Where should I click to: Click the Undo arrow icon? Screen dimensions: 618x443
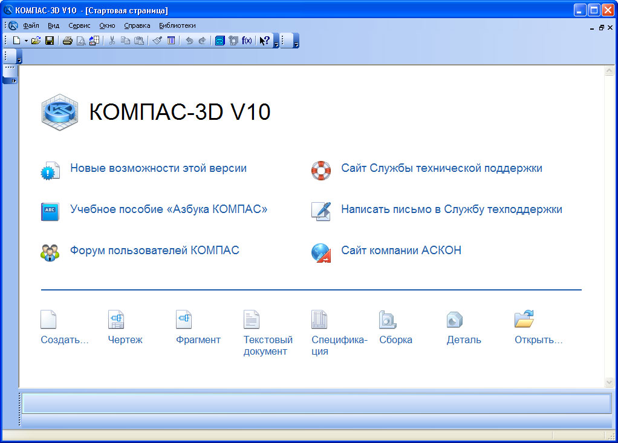(189, 41)
